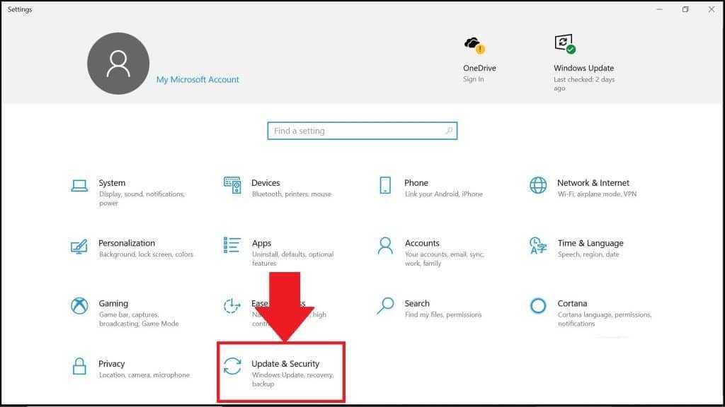Open the Gaming Xbox icon

pyautogui.click(x=79, y=306)
